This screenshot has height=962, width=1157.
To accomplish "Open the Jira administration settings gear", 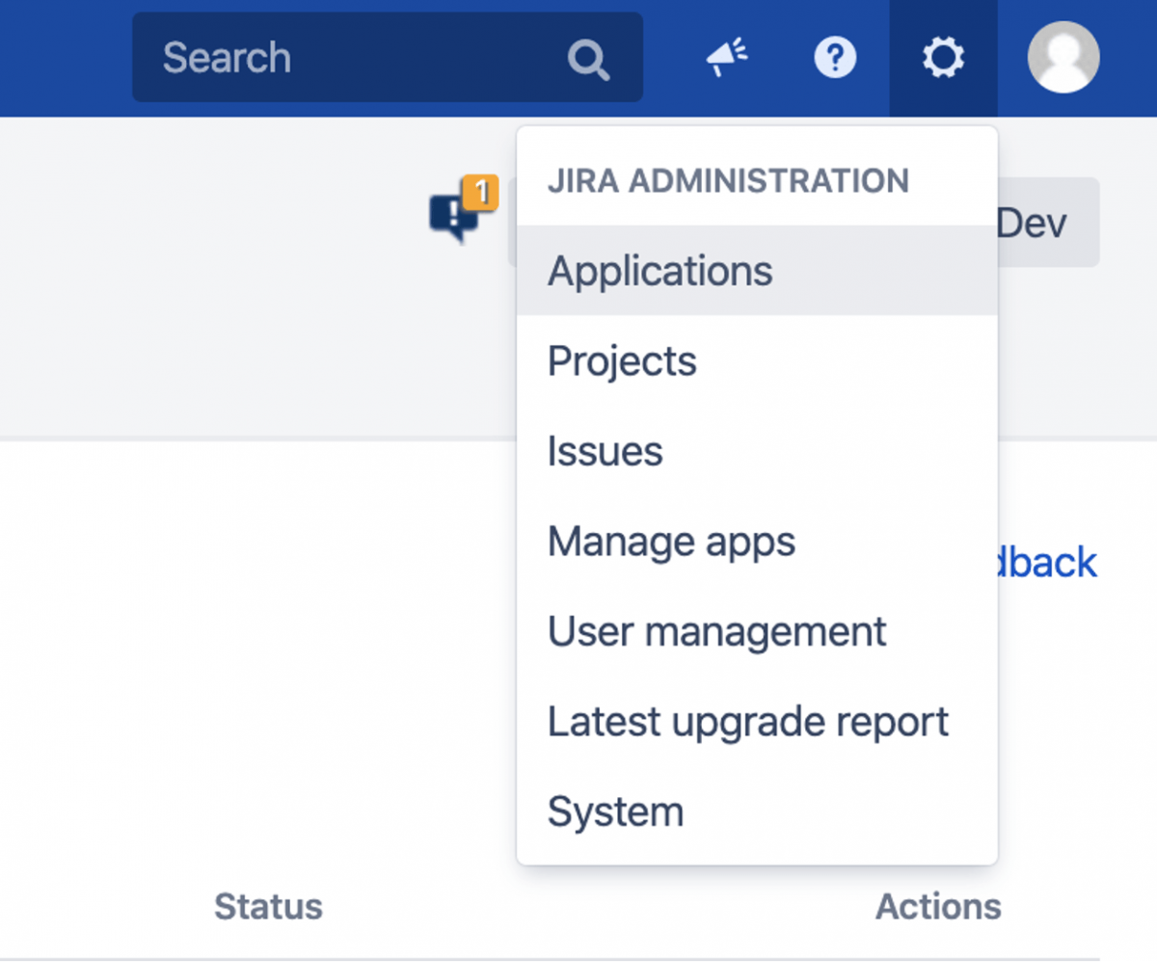I will (942, 57).
